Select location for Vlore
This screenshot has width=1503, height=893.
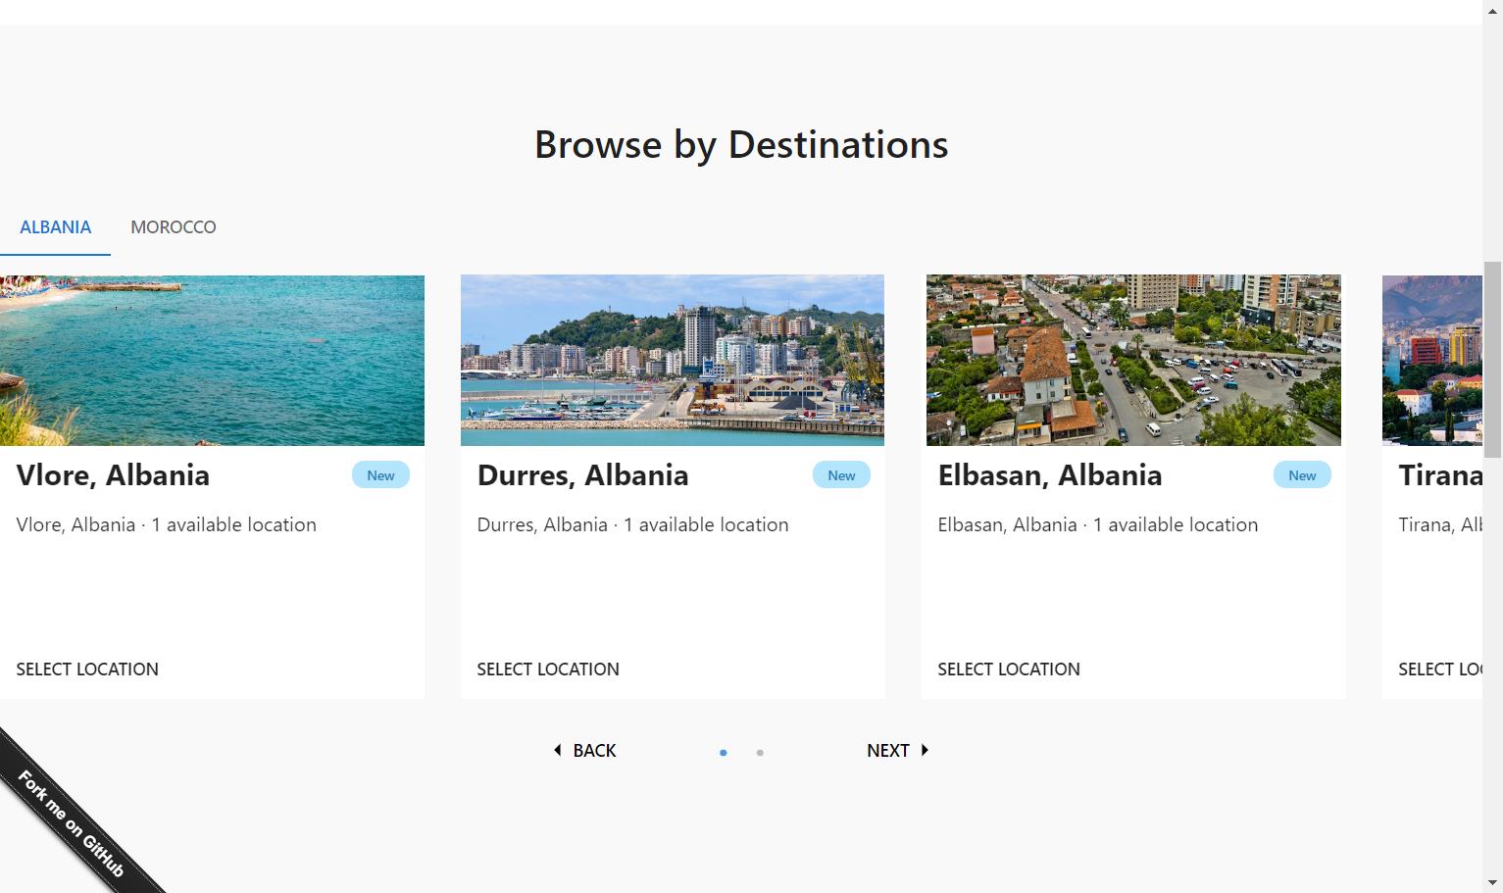[x=87, y=670]
